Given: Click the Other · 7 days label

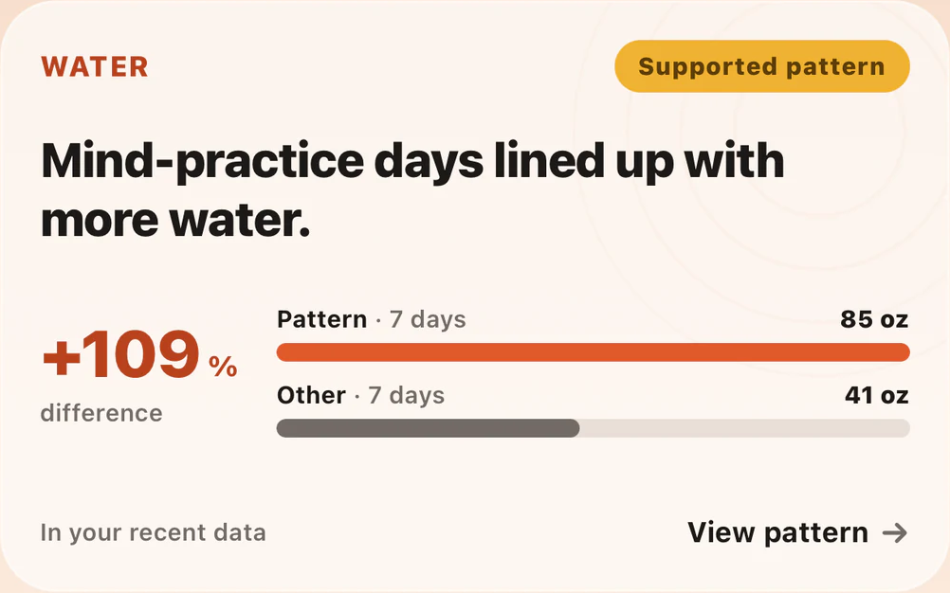Looking at the screenshot, I should pos(360,395).
